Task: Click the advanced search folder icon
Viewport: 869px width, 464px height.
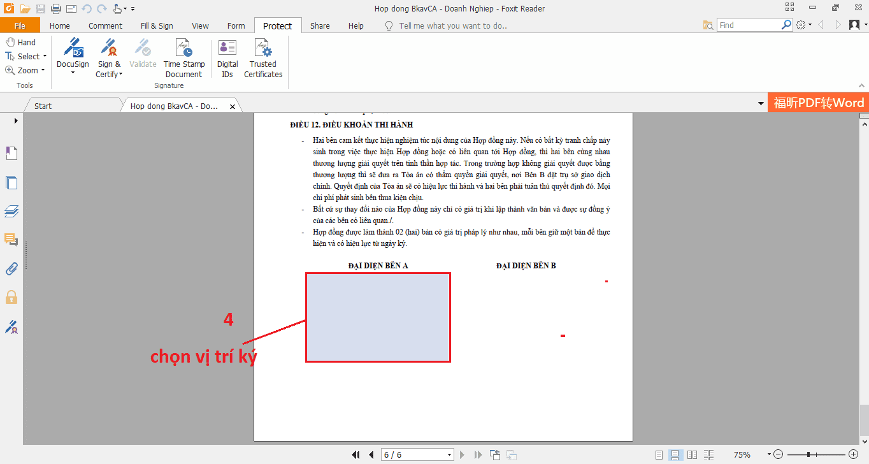Action: 708,25
